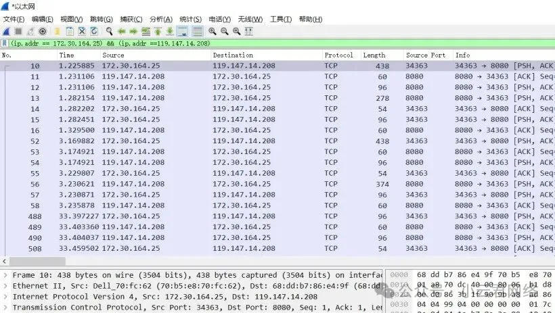The image size is (555, 313).
Task: Sort by the Time column header
Action: (x=66, y=55)
